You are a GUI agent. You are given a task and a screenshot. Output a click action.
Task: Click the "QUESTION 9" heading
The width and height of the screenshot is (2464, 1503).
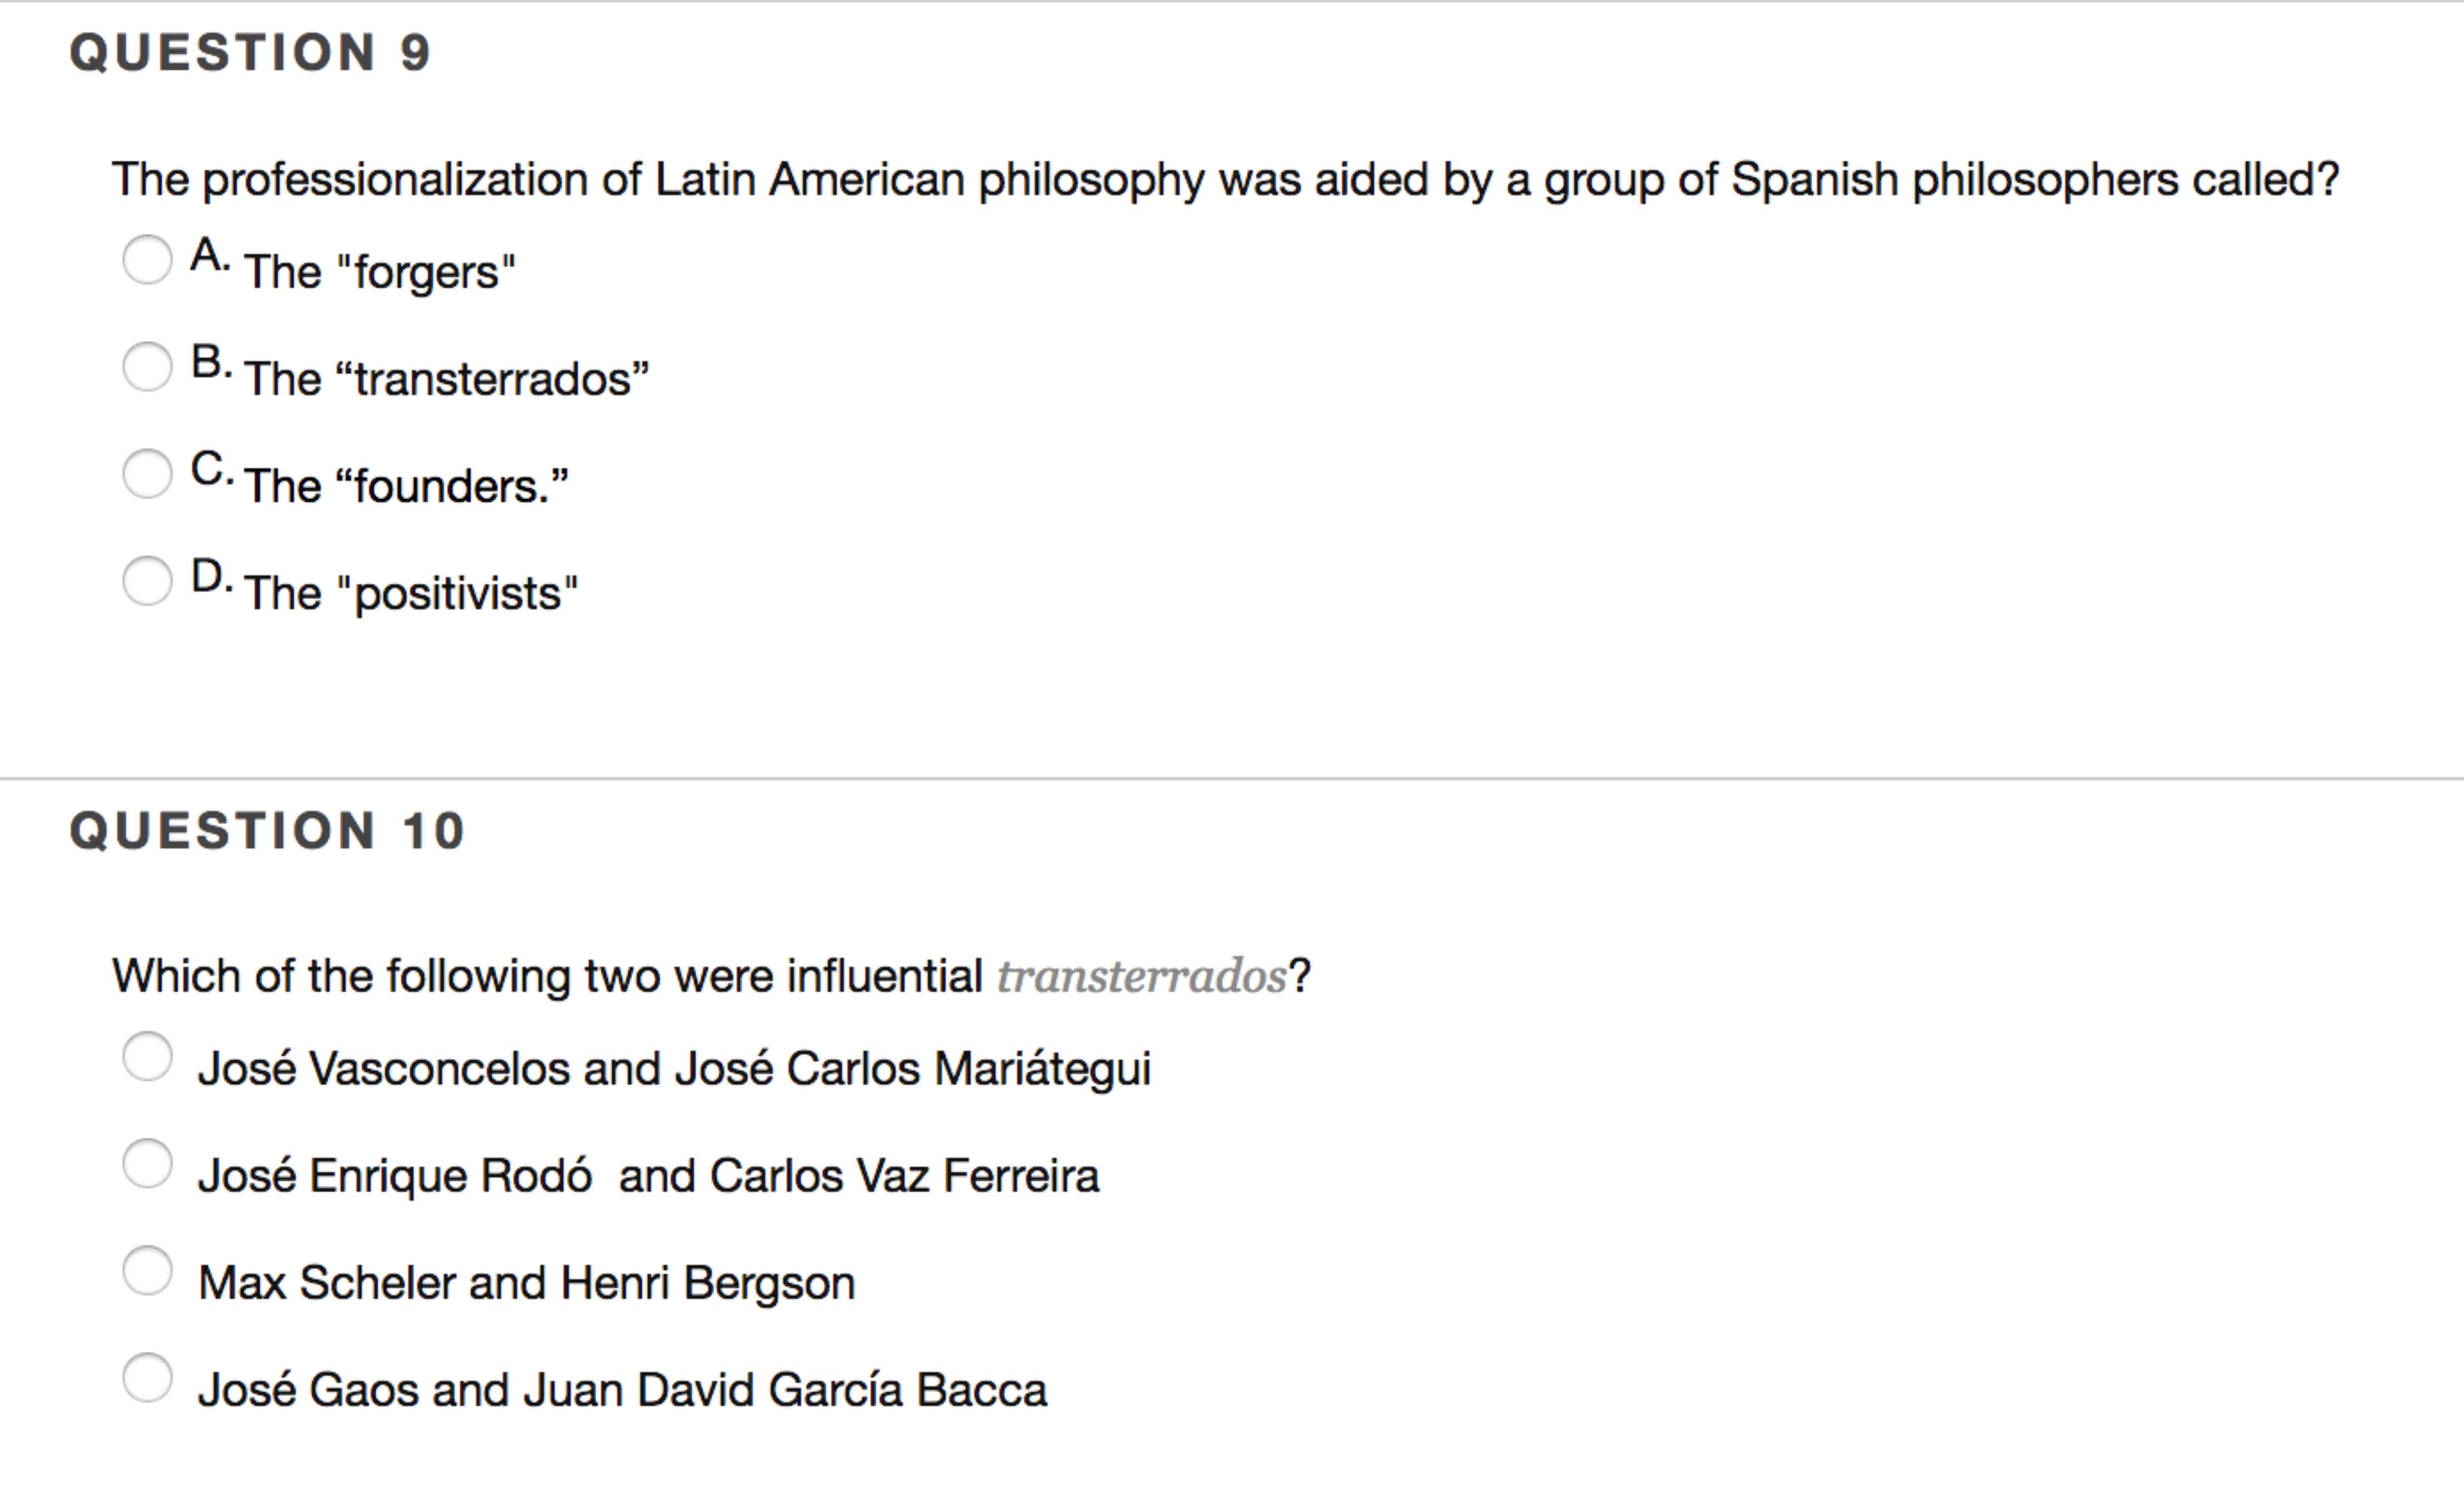point(250,52)
